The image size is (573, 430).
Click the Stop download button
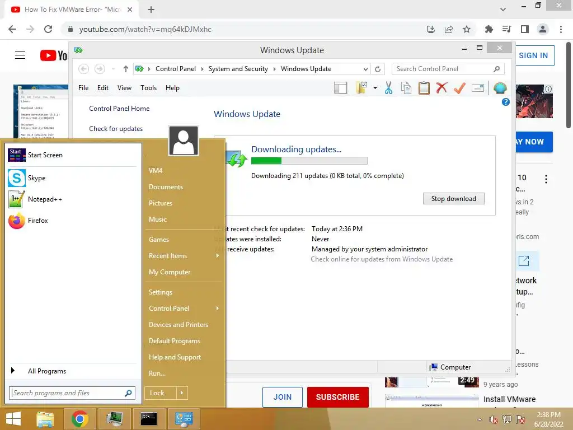point(453,199)
